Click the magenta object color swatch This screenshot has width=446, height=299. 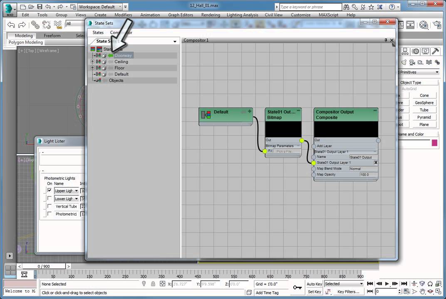(434, 142)
